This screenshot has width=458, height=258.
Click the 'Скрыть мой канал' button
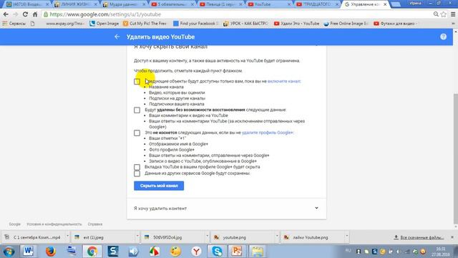click(x=159, y=186)
